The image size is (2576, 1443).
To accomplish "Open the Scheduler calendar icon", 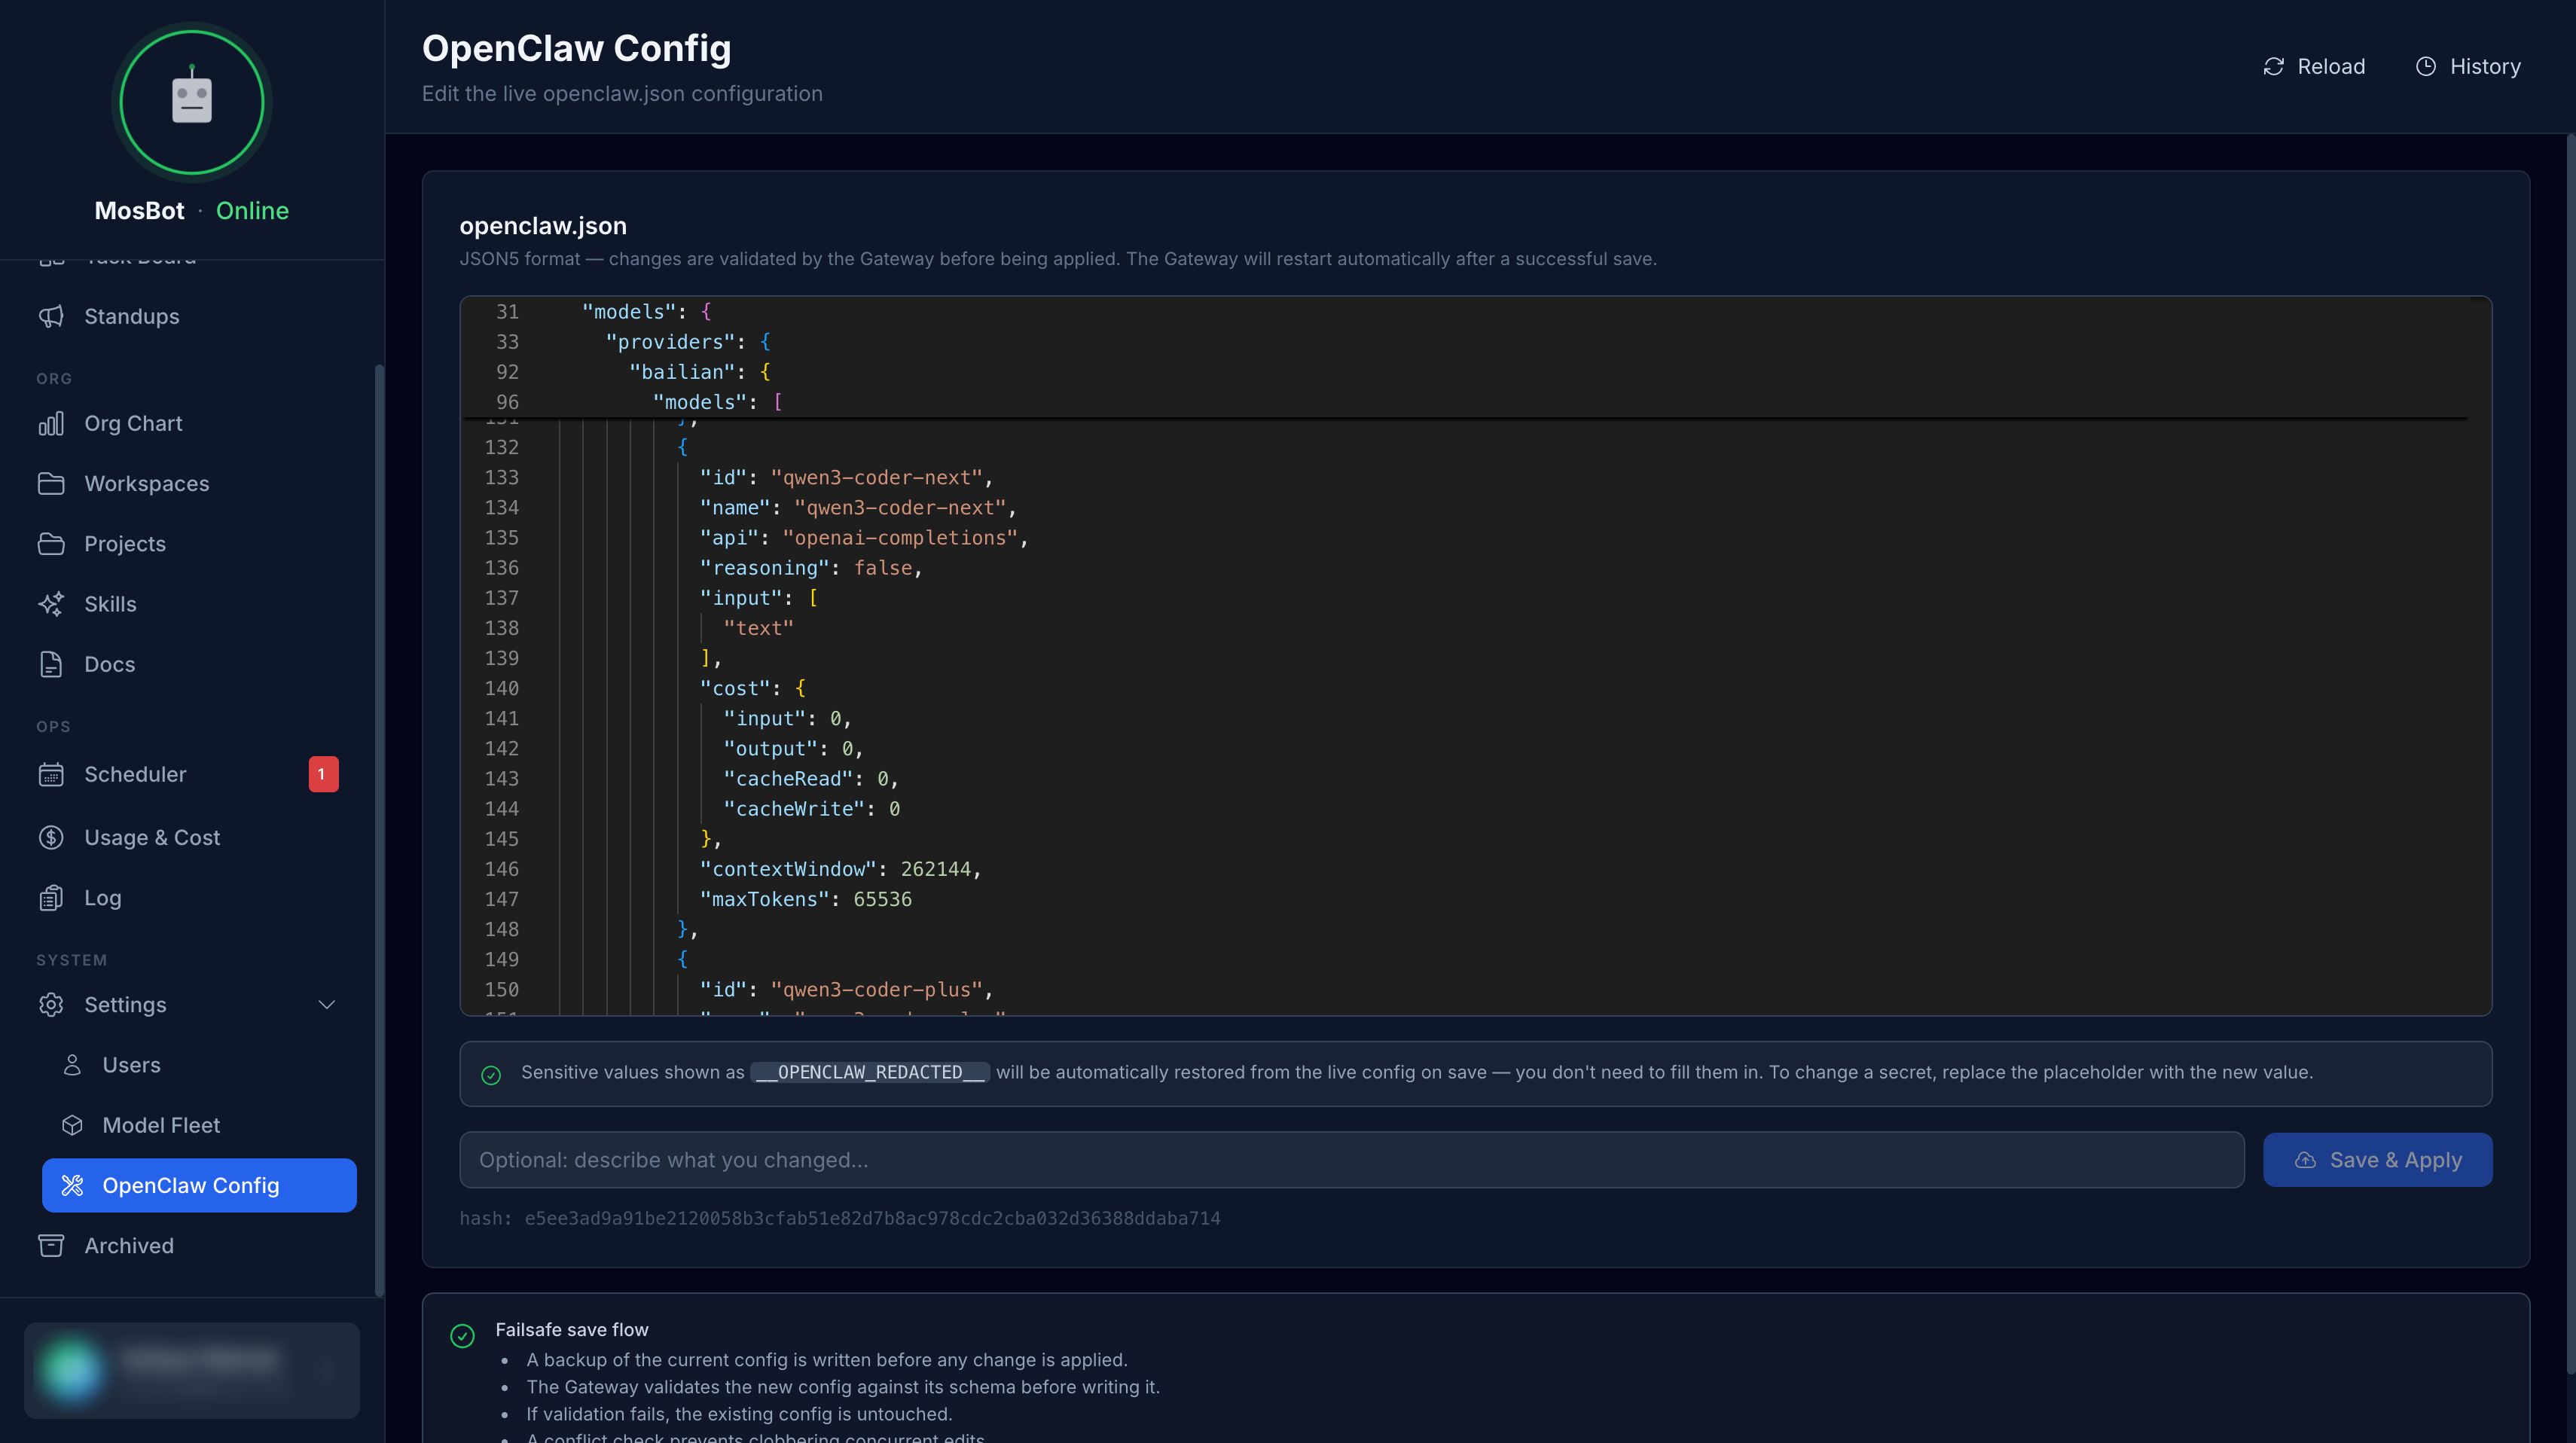I will [52, 773].
